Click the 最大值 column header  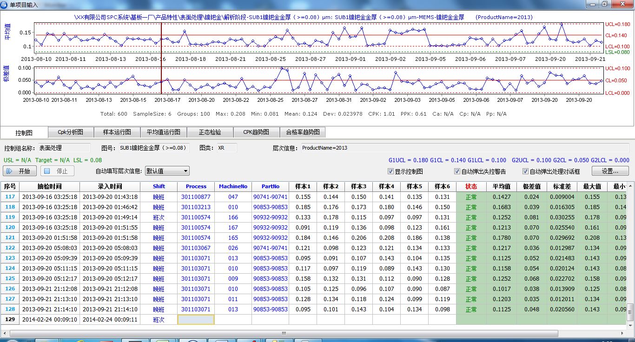[592, 186]
